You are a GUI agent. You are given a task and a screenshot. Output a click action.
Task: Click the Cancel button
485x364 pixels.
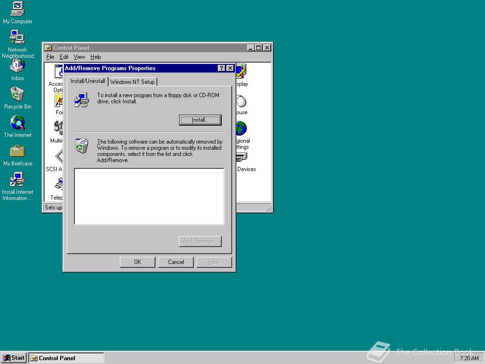point(176,262)
